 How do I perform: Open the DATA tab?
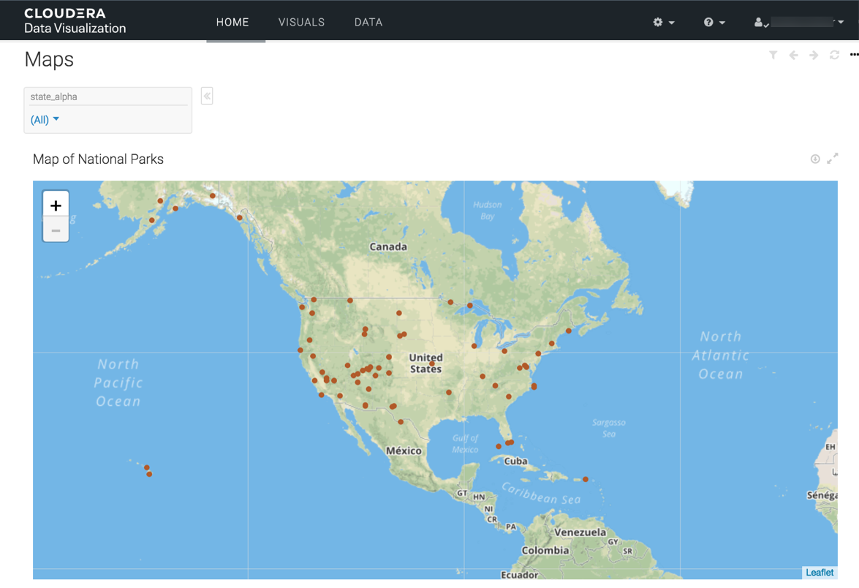pyautogui.click(x=368, y=23)
